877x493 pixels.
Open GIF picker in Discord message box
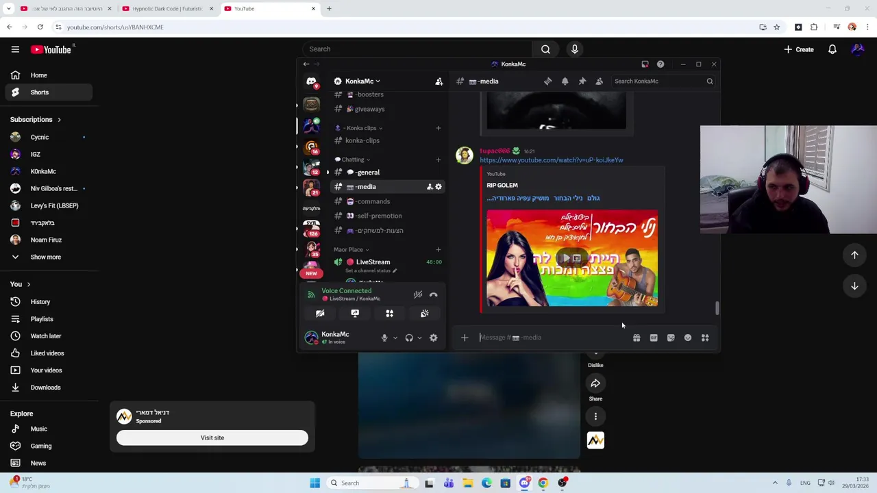[654, 338]
